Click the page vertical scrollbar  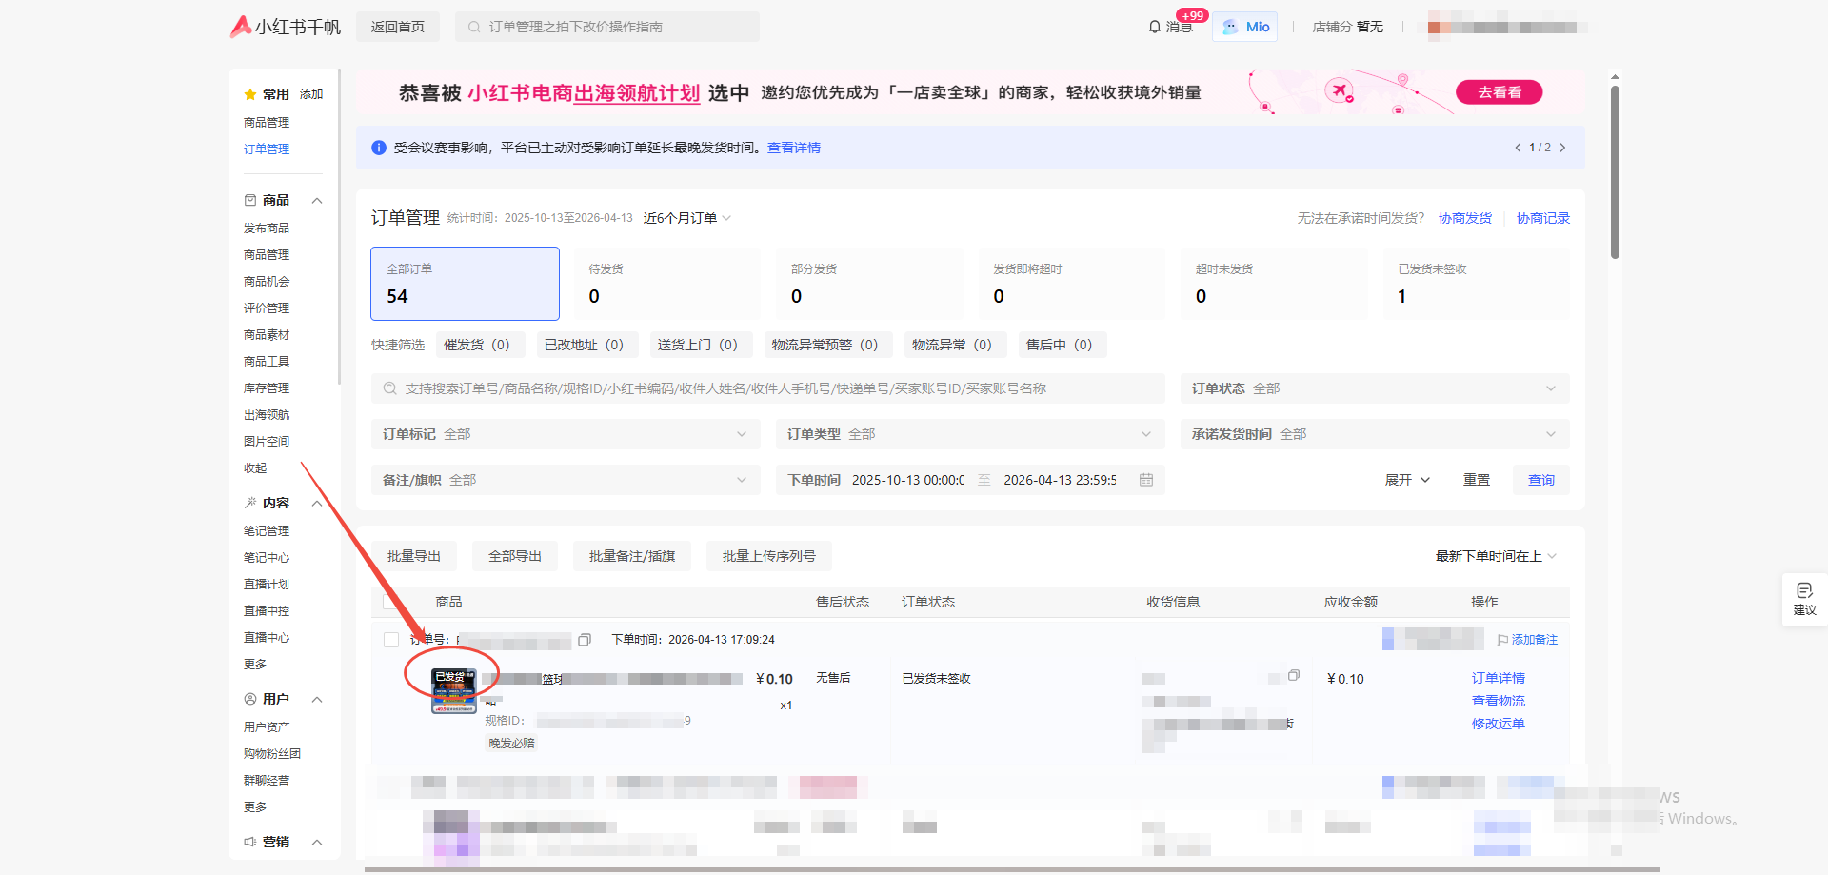(1615, 171)
